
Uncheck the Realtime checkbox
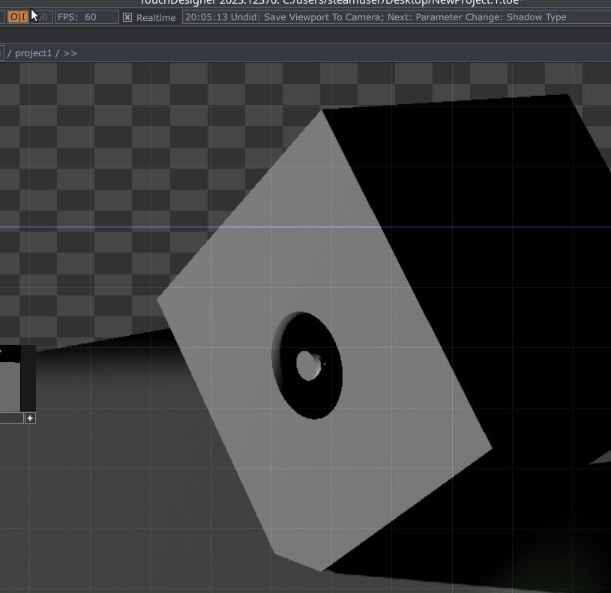coord(127,17)
